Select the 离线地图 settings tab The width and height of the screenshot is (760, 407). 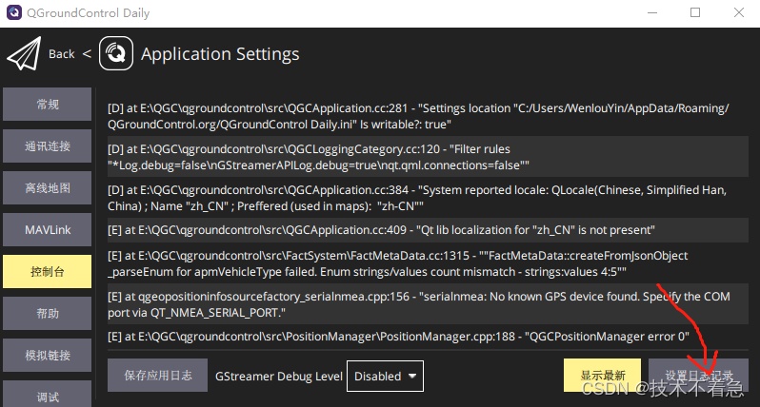tap(48, 188)
